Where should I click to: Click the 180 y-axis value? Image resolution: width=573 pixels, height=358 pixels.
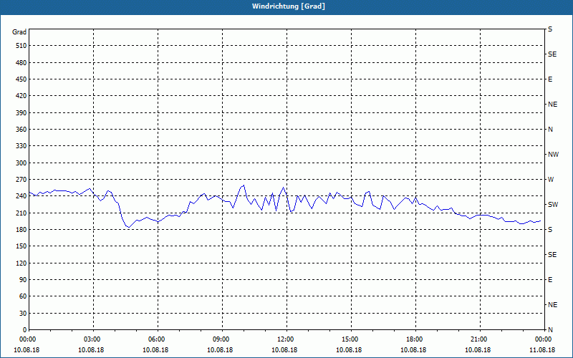coord(21,230)
